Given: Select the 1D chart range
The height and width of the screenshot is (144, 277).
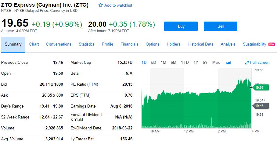Looking at the screenshot, I should 144,62.
